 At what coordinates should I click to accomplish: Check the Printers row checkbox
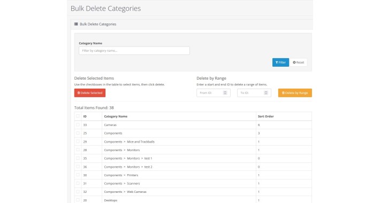pyautogui.click(x=78, y=175)
